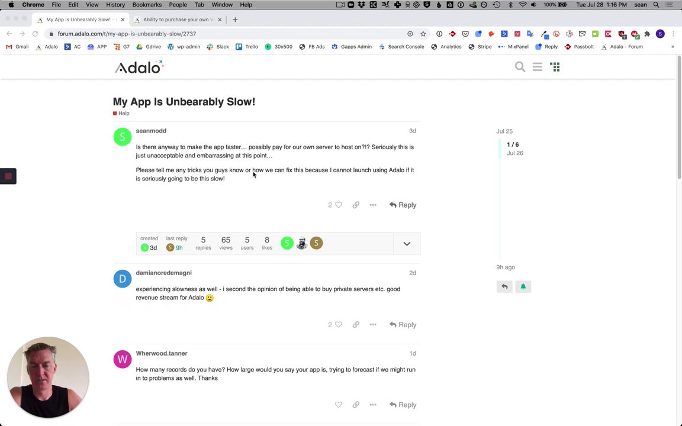Click the Adalo logo
Screen dimensions: 682x426
pos(139,67)
